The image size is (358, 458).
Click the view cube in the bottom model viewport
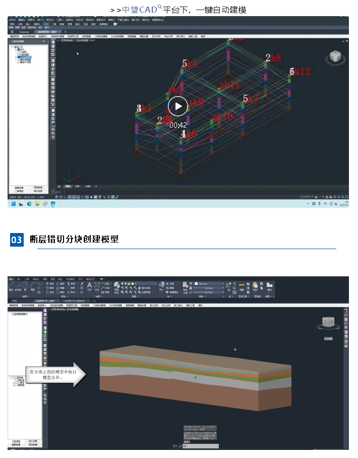pyautogui.click(x=331, y=324)
